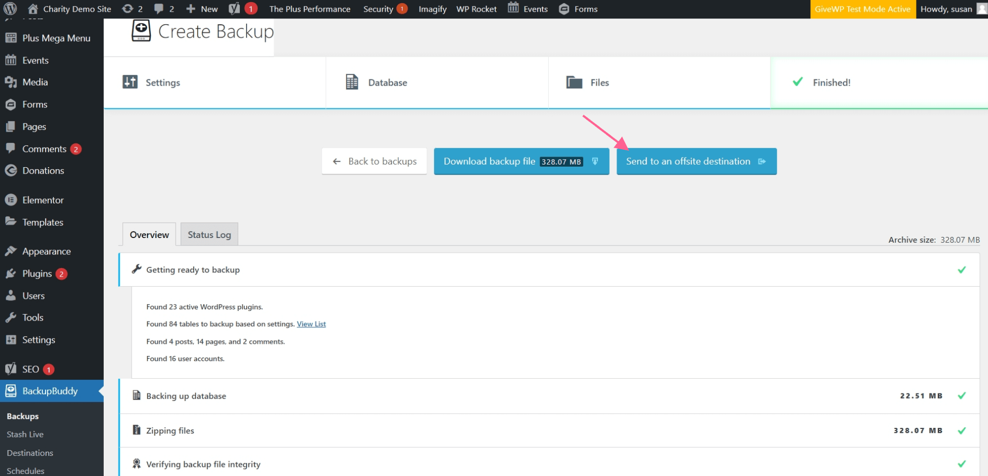Open comments bubble icon in admin bar

click(164, 9)
